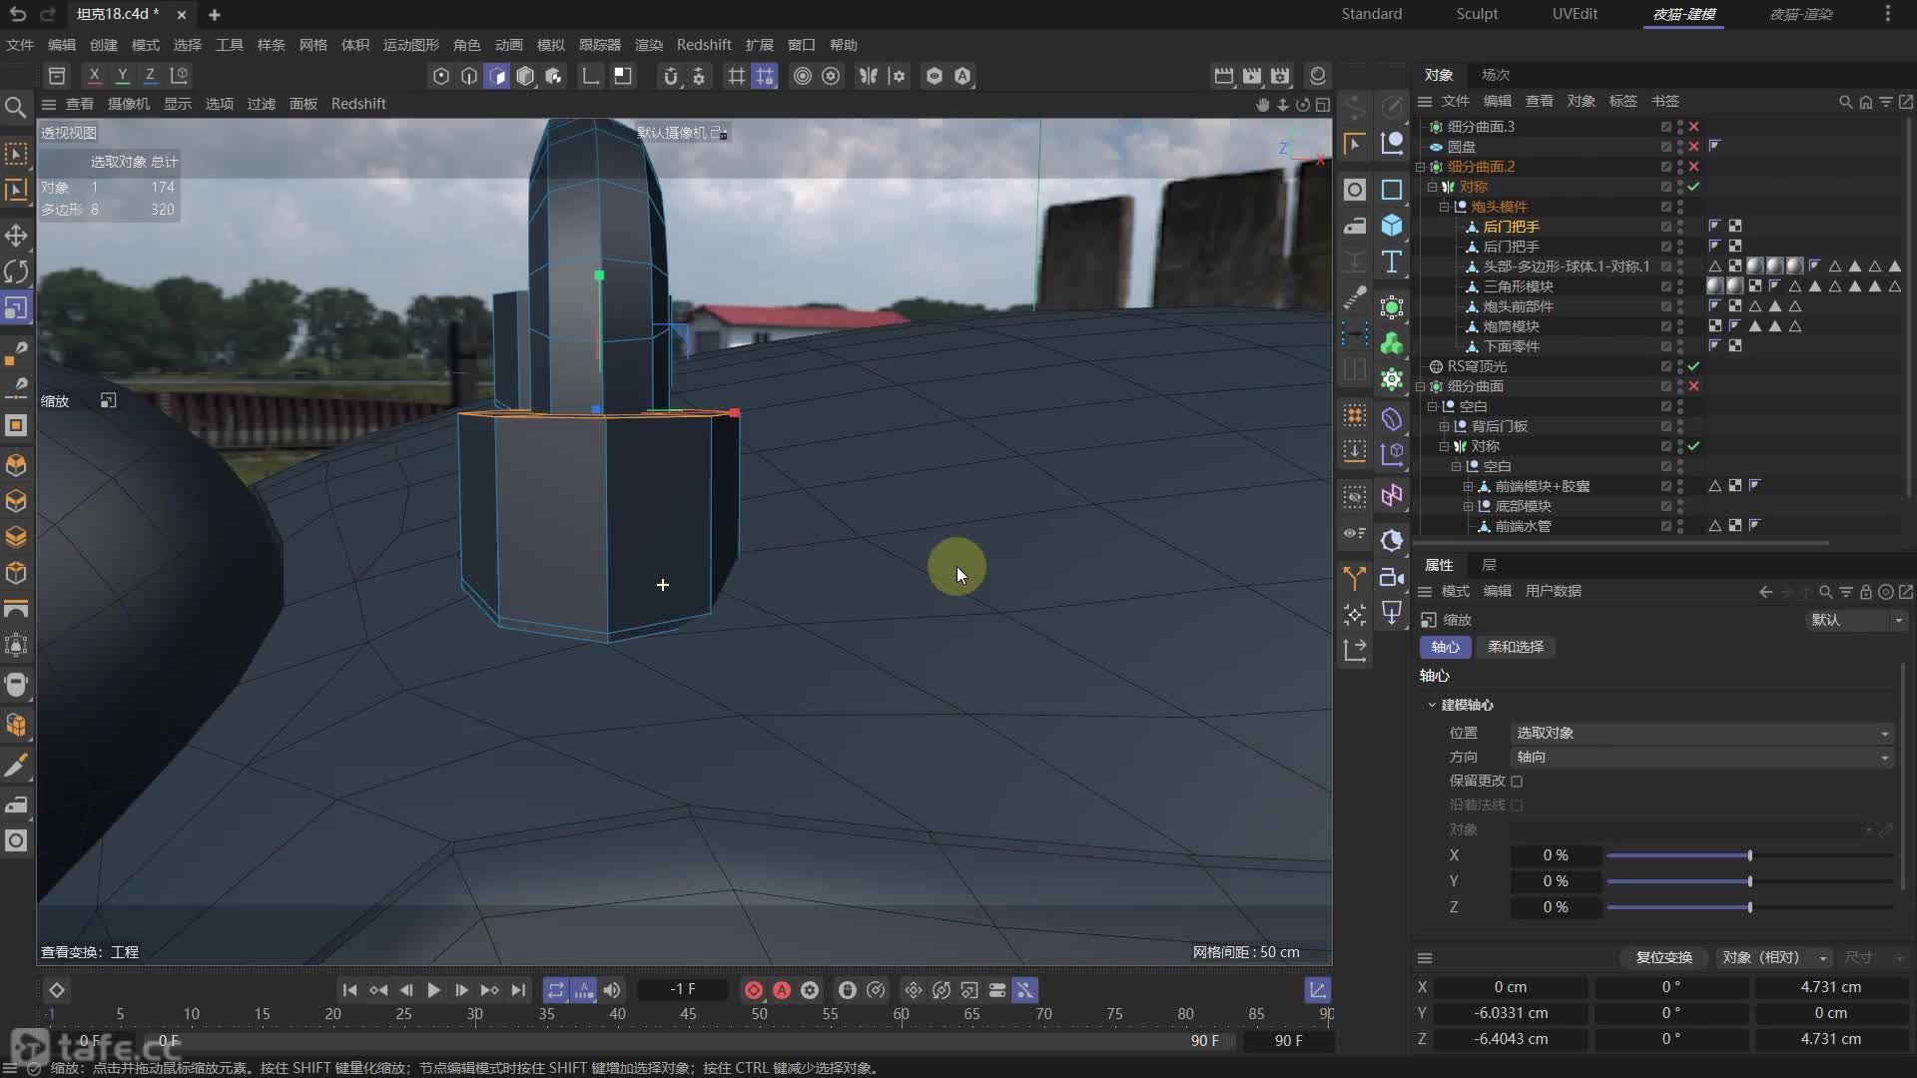Open the 网格 menu
1917x1078 pixels.
coord(314,45)
